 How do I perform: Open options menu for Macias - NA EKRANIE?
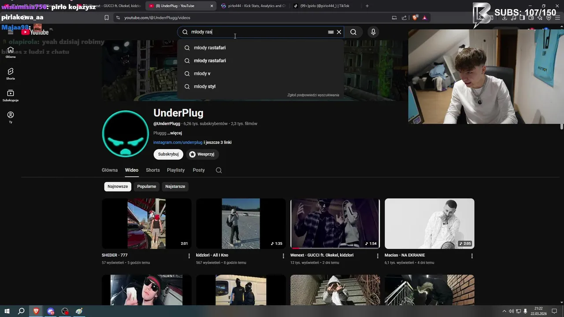(472, 256)
